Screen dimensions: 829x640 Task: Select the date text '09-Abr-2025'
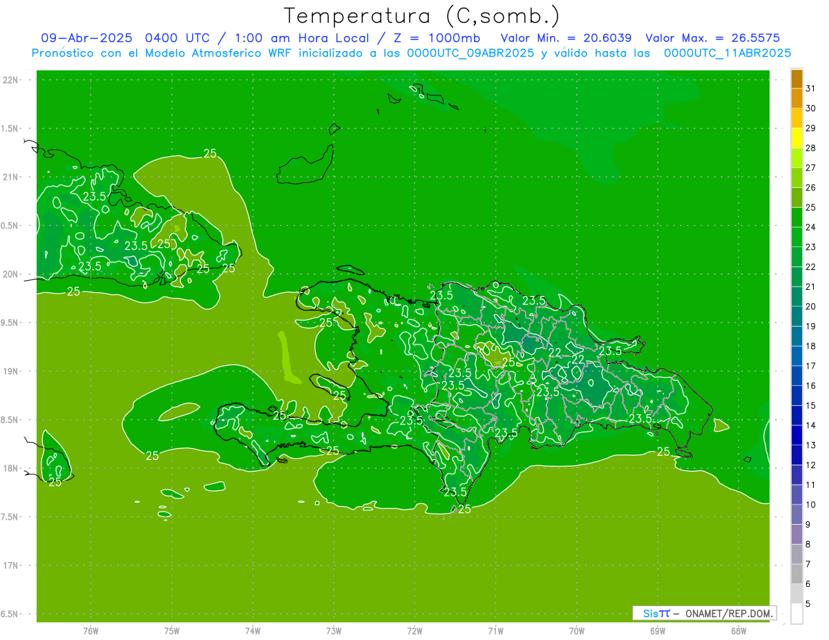coord(86,38)
